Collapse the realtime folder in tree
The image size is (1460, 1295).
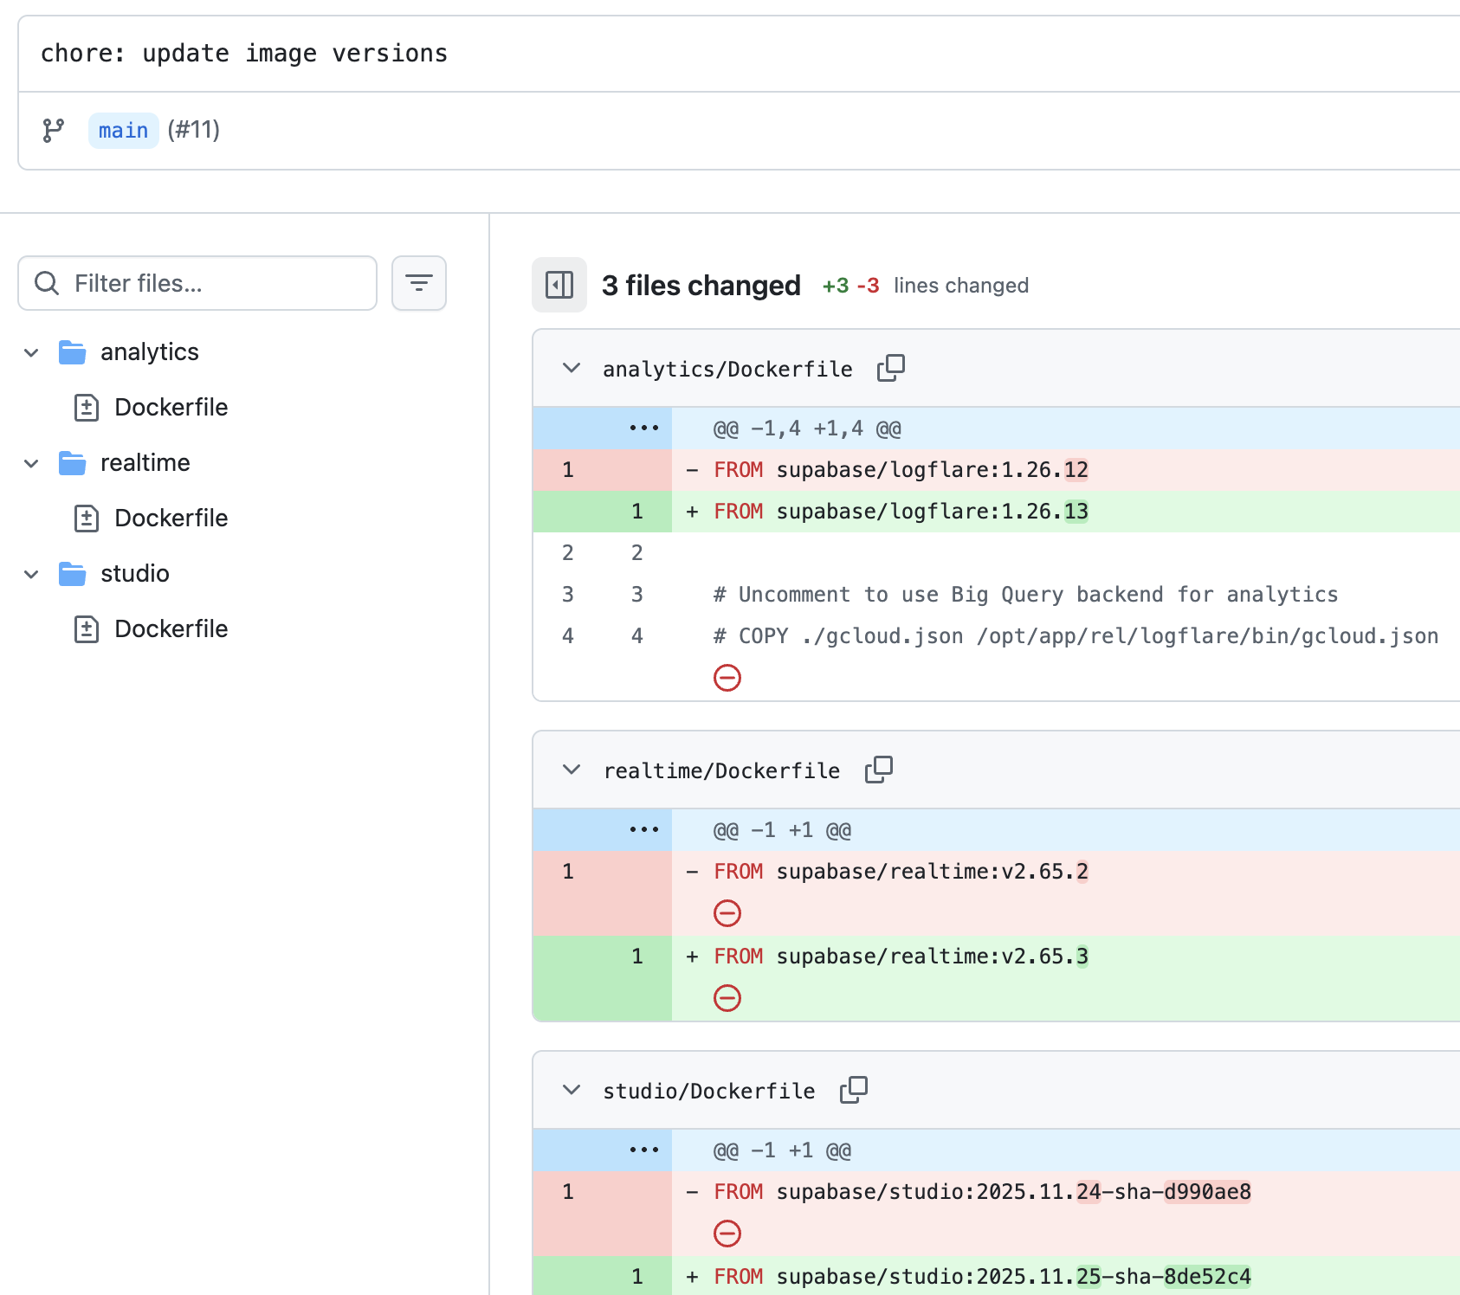coord(32,463)
